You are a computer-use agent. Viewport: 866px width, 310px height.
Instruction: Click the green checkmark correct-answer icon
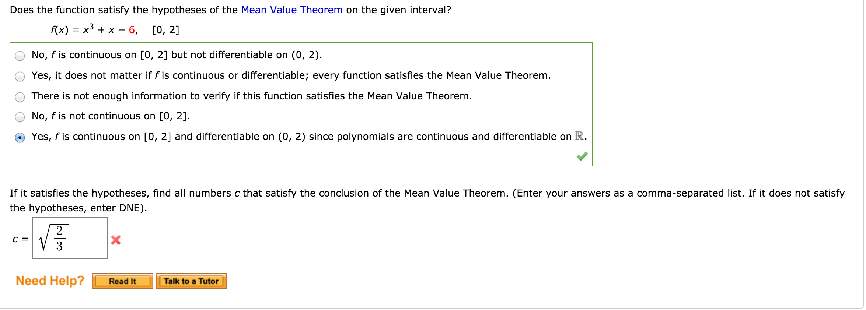click(x=582, y=156)
